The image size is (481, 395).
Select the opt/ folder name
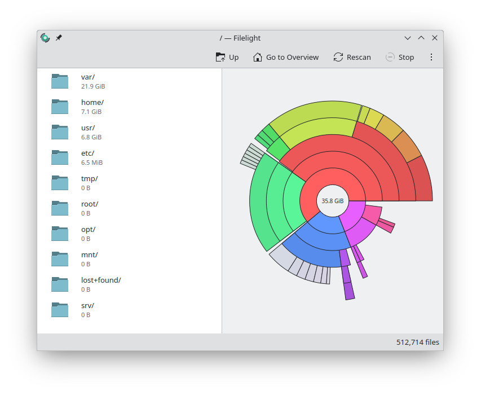tap(89, 230)
